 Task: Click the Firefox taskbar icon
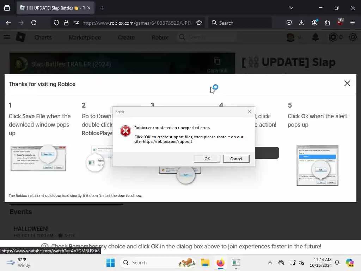(x=220, y=263)
